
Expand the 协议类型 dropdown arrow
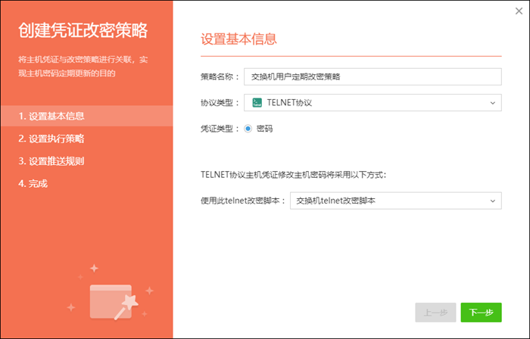click(492, 102)
